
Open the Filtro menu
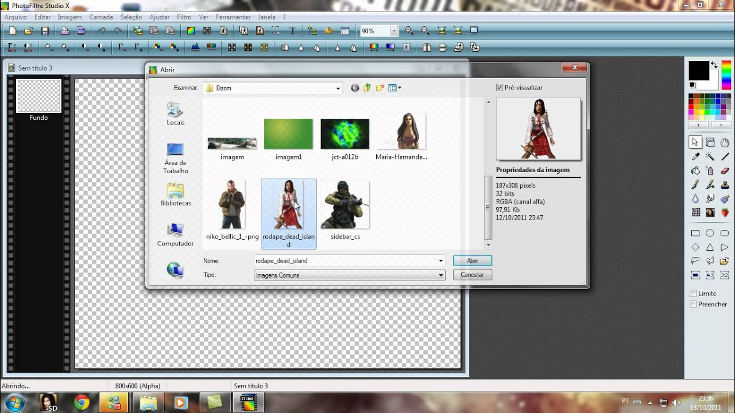pos(184,17)
